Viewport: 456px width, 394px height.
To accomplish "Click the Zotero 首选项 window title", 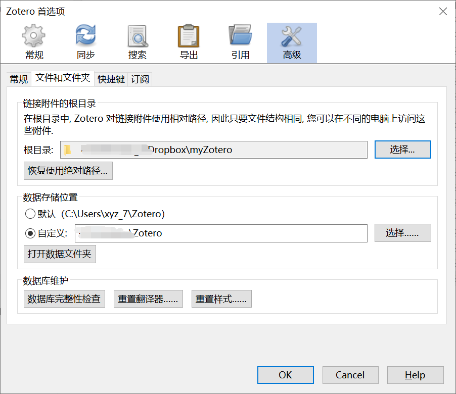I will [x=35, y=12].
